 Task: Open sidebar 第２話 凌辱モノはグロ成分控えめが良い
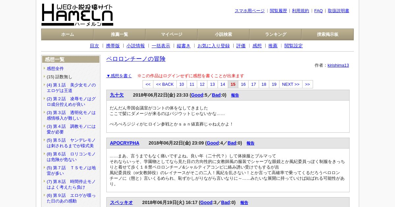point(71,102)
